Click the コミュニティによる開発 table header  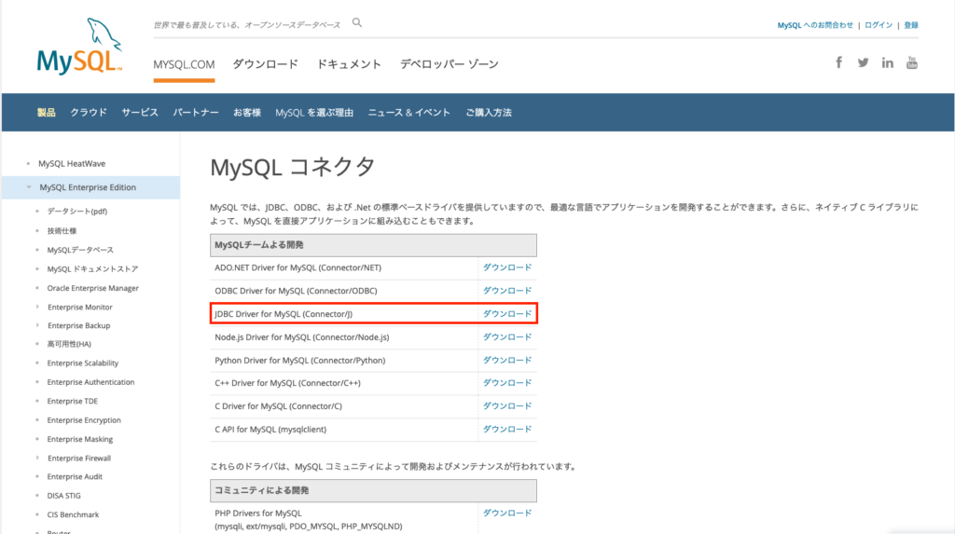point(373,490)
